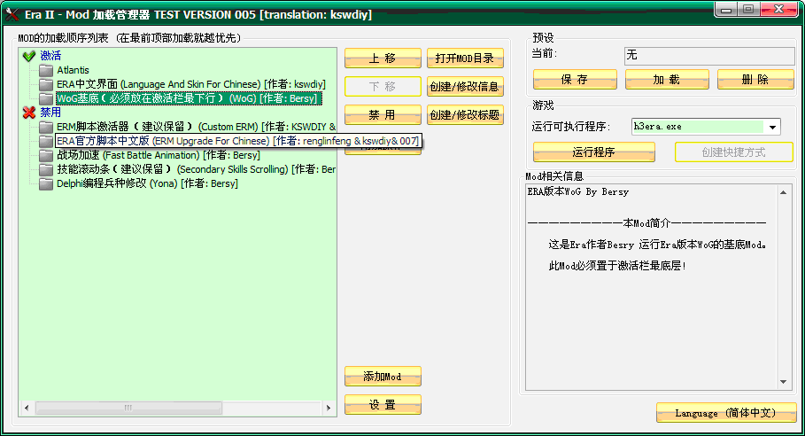Click the up arrow of the Mod info scrollbar
The width and height of the screenshot is (805, 436).
coord(784,192)
